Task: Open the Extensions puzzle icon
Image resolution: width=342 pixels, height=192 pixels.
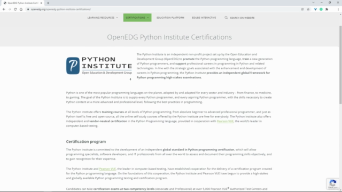Action: pyautogui.click(x=327, y=10)
